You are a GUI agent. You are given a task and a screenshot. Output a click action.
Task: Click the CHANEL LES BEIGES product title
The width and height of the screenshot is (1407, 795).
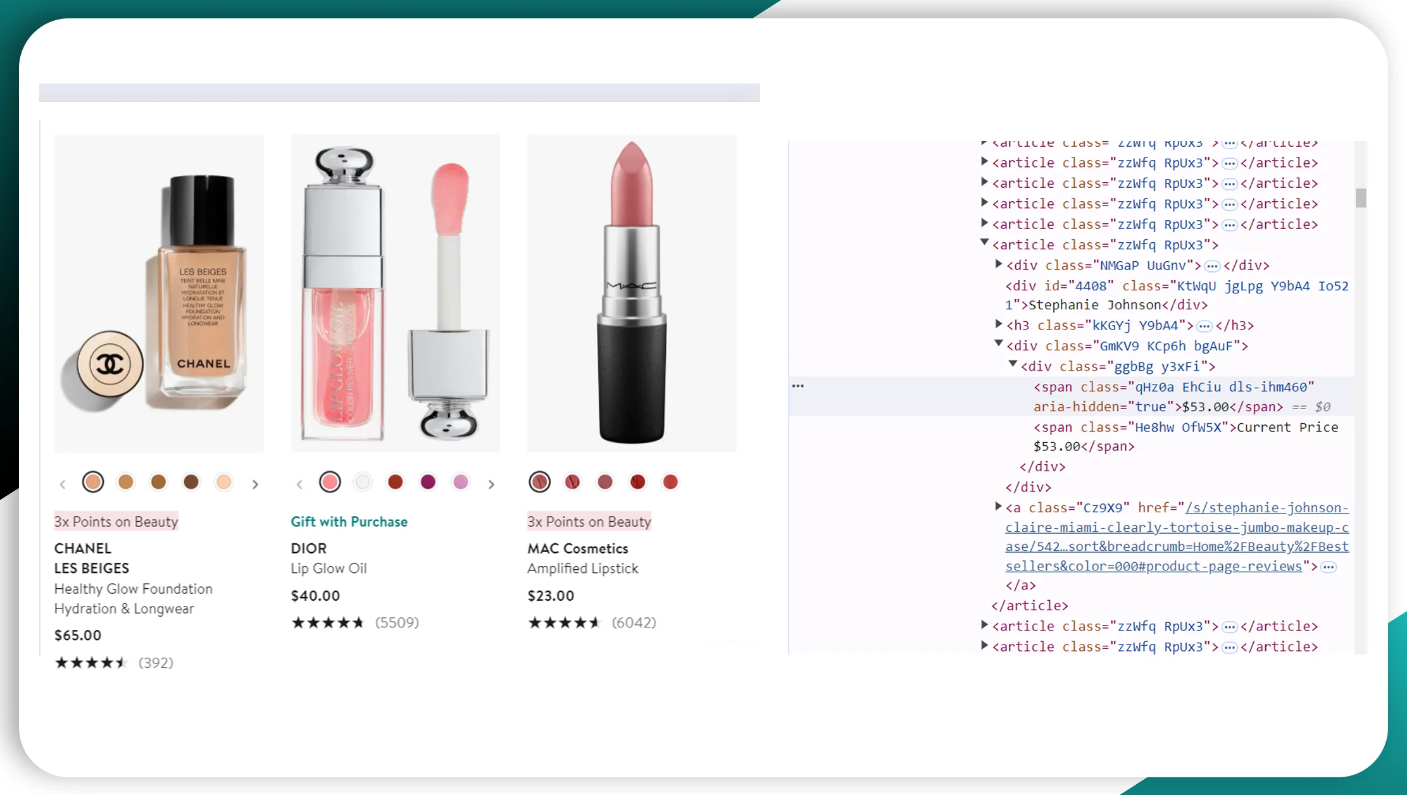point(134,578)
